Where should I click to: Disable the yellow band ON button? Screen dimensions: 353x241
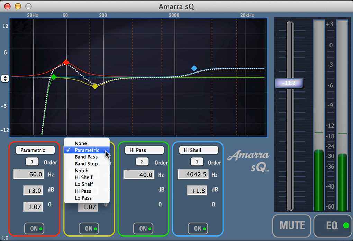(89, 229)
